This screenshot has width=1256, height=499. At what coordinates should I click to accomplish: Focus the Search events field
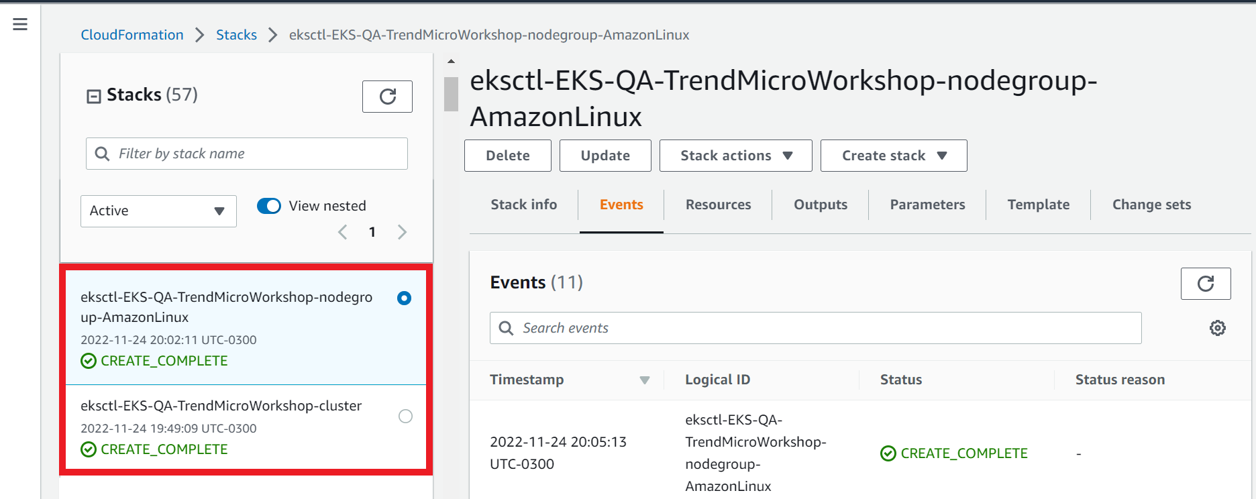[816, 328]
